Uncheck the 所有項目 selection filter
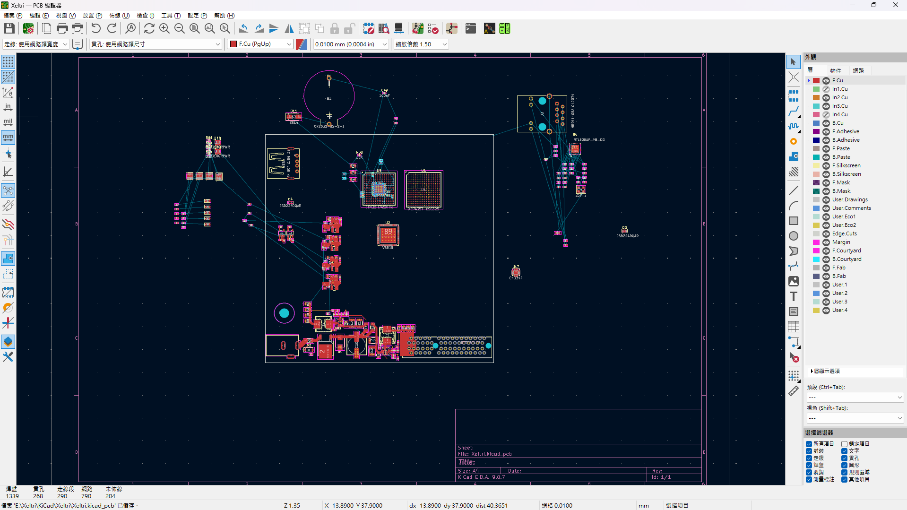The width and height of the screenshot is (907, 510). [x=809, y=444]
